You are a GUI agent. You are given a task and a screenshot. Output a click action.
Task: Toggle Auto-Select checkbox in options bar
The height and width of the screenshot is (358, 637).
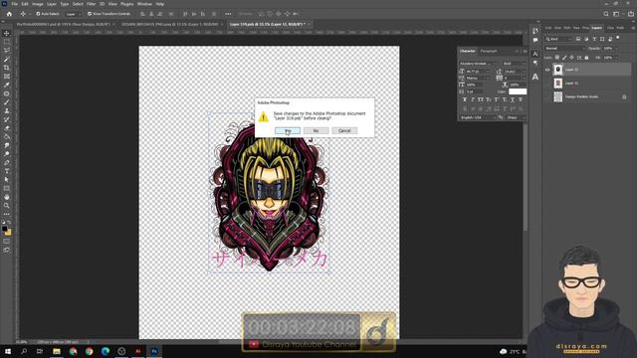38,14
